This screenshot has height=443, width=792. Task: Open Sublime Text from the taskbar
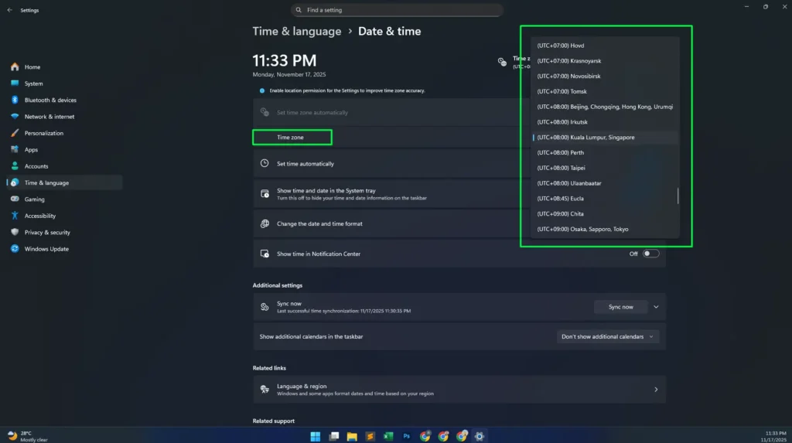370,437
